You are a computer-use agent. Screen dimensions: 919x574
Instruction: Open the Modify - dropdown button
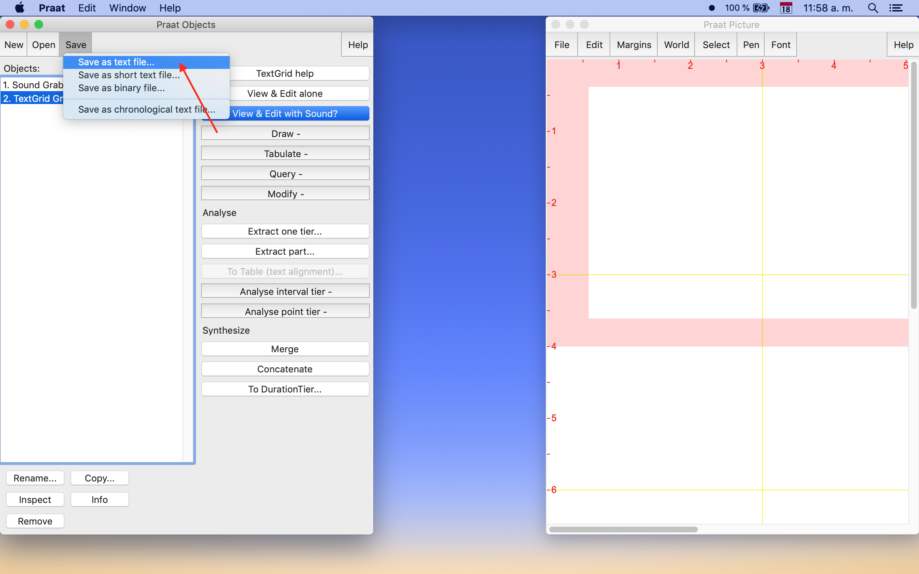pos(285,194)
